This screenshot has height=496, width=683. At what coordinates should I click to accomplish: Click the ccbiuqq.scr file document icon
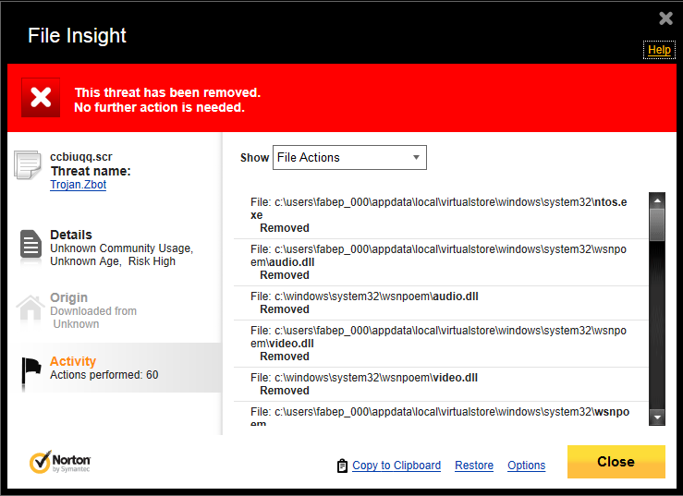(29, 166)
